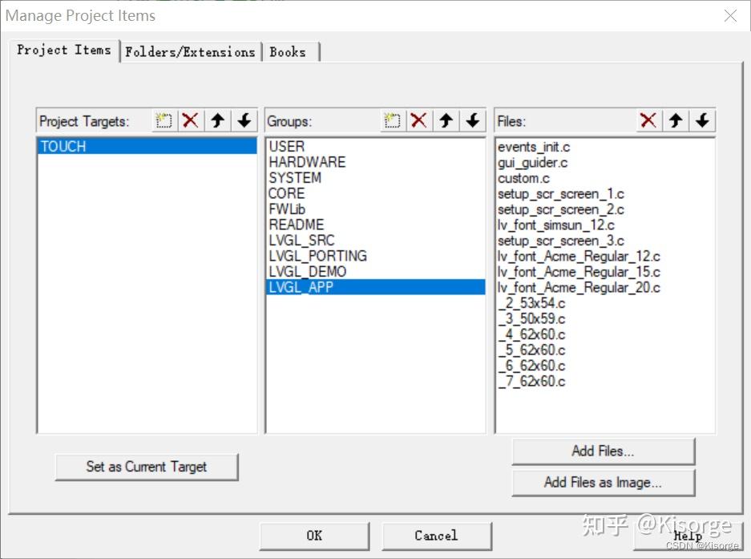This screenshot has height=559, width=751.
Task: Switch to the Folders/Extensions tab
Action: point(191,51)
